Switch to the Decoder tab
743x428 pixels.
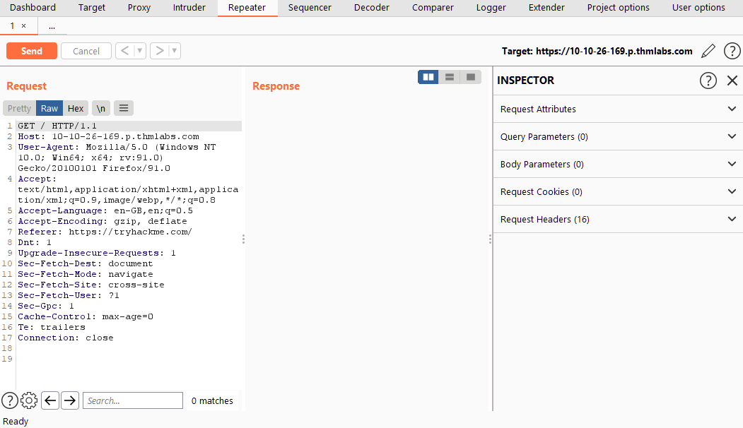(x=371, y=8)
